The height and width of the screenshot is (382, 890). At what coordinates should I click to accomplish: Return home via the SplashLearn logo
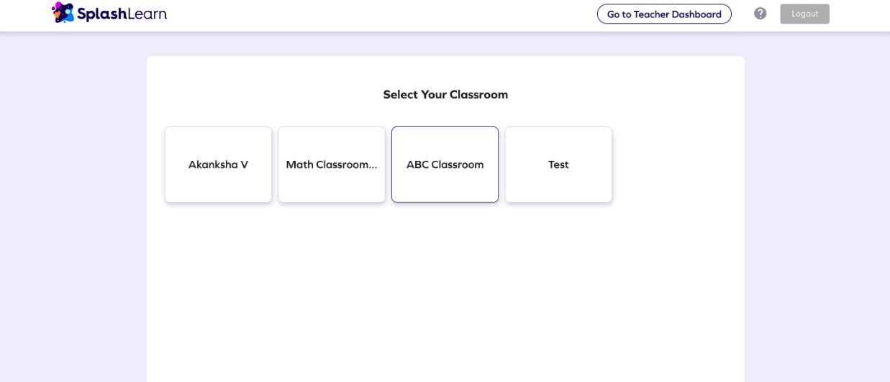109,13
